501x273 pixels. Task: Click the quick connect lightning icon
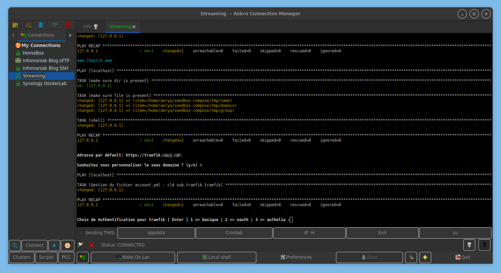pos(54,246)
